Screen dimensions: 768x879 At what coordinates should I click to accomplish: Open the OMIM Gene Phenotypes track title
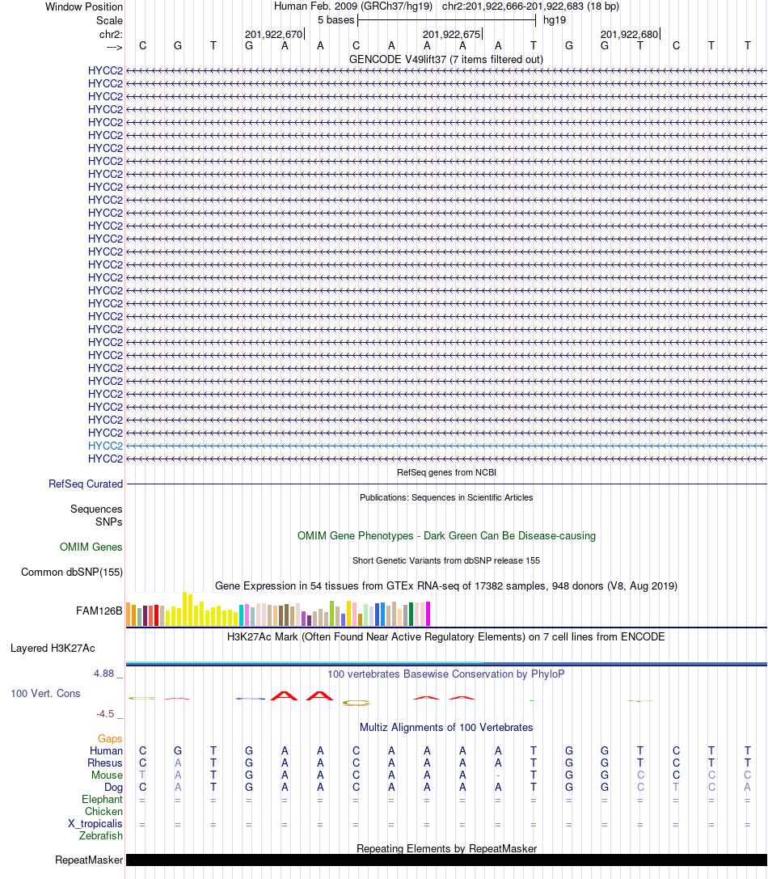pyautogui.click(x=446, y=536)
